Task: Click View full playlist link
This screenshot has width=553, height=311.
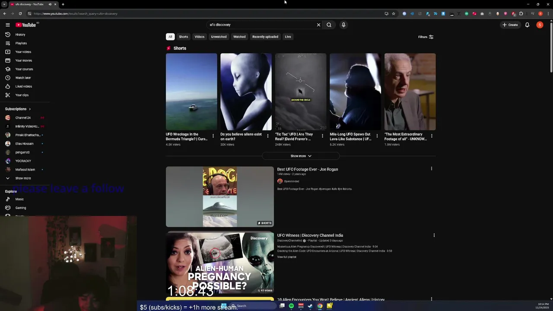Action: pos(287,257)
